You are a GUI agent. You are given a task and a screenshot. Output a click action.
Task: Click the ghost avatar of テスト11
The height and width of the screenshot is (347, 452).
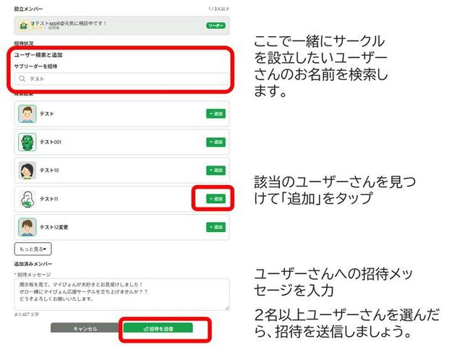[27, 198]
